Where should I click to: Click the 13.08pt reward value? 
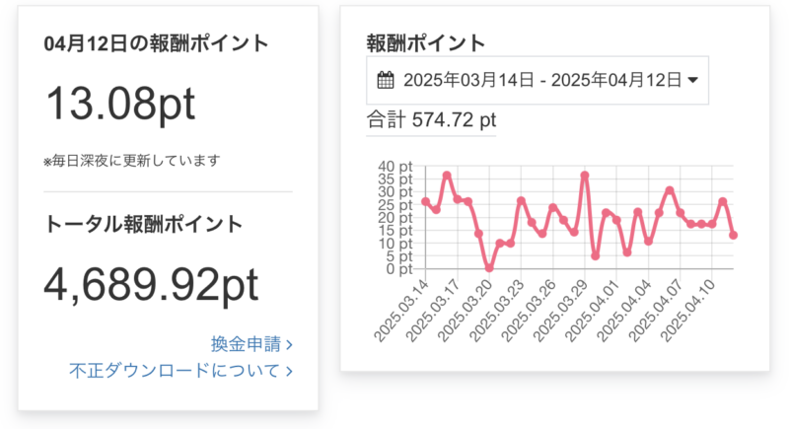click(120, 104)
